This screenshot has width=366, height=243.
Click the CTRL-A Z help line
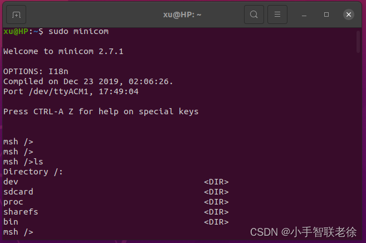click(101, 111)
